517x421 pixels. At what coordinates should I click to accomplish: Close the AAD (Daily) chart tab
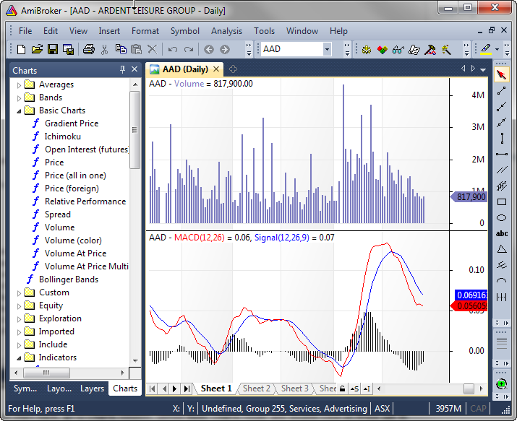216,69
